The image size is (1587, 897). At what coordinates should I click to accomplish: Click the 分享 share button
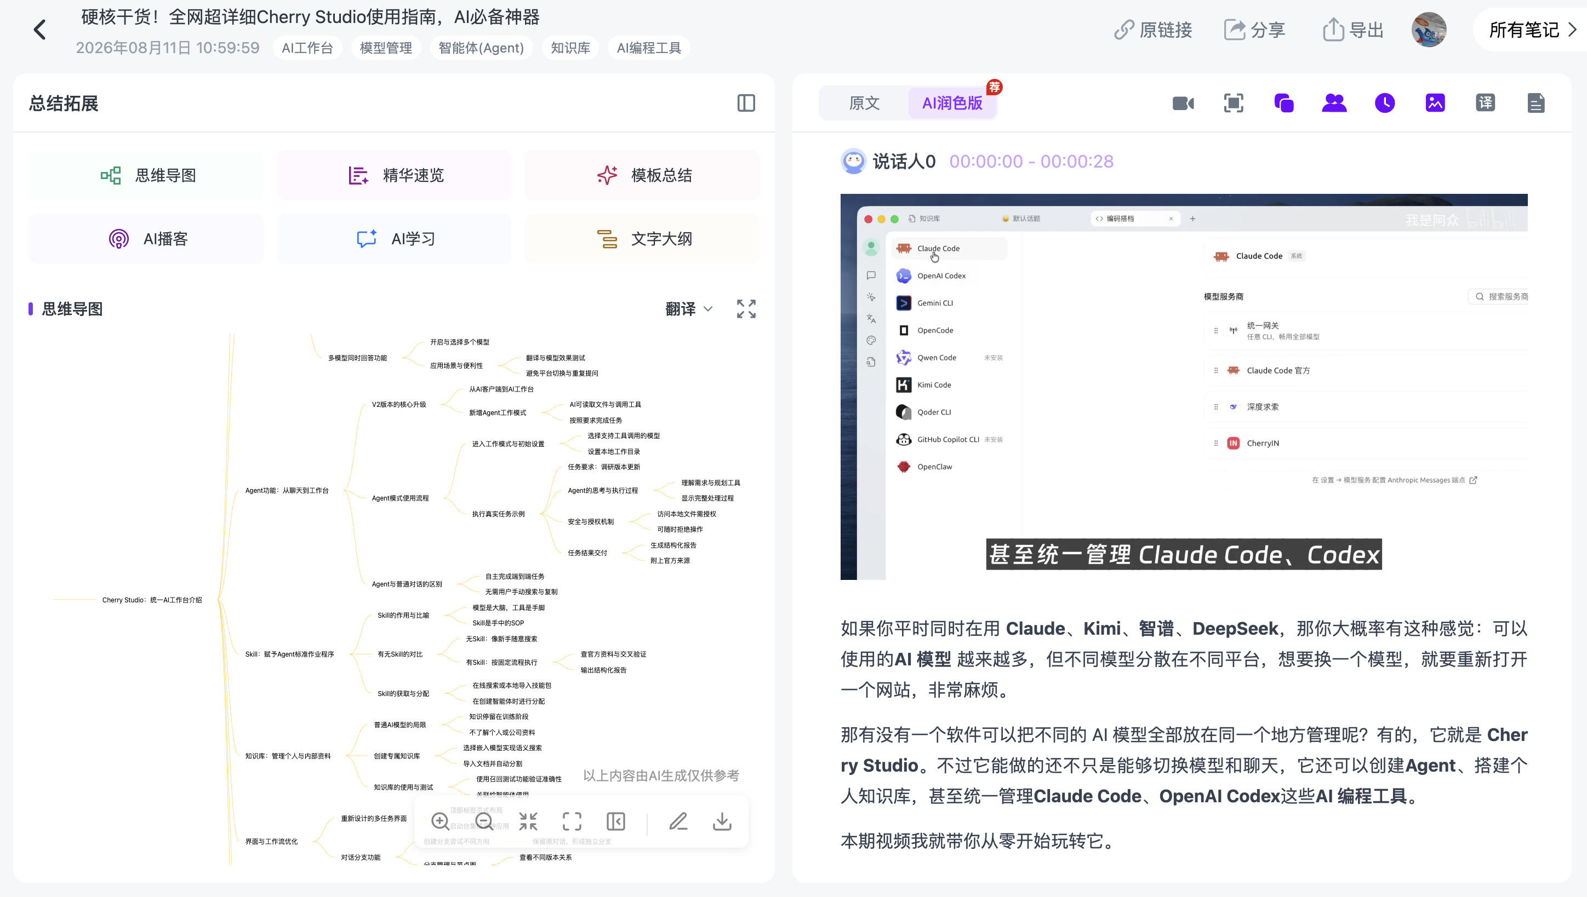click(1254, 30)
